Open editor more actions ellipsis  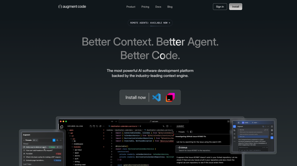[x=171, y=126]
